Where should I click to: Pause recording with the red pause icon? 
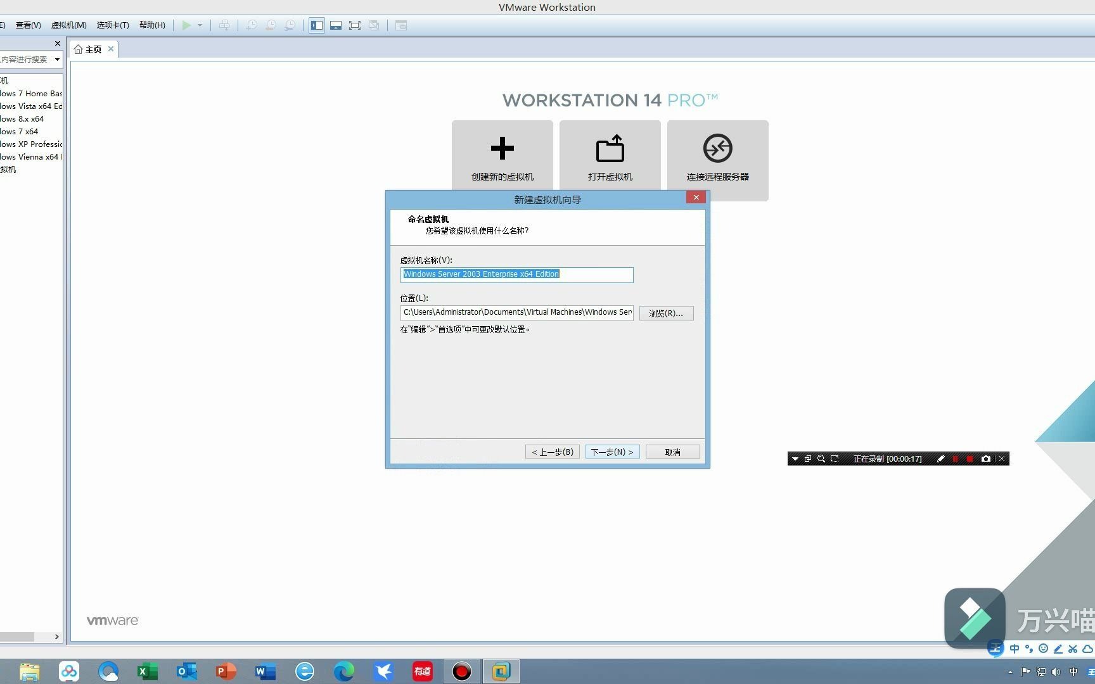955,459
